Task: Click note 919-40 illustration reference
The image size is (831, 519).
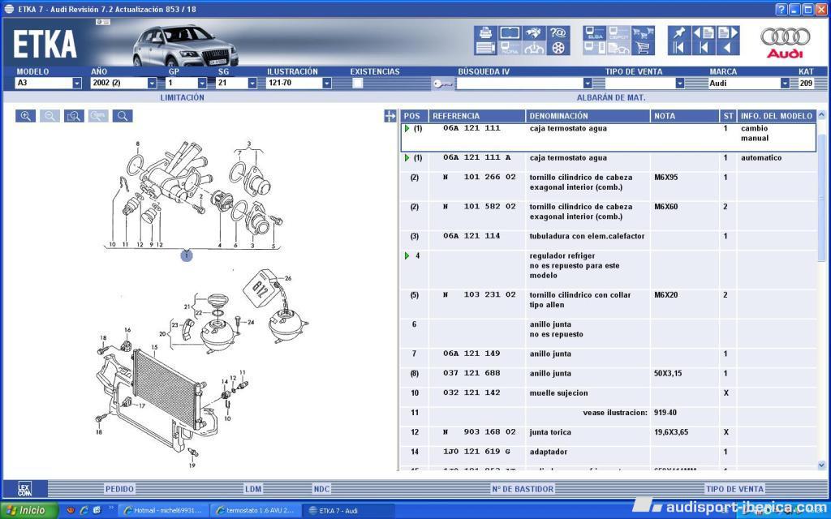Action: coord(665,413)
